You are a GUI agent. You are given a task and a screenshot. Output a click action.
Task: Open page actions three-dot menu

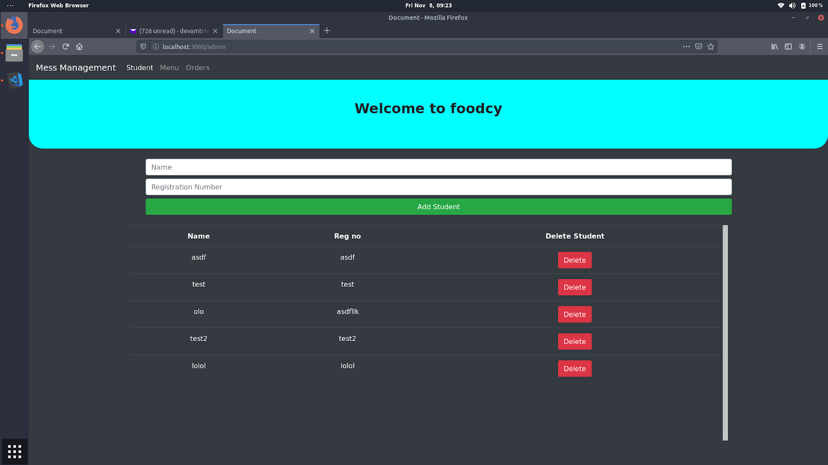coord(686,47)
